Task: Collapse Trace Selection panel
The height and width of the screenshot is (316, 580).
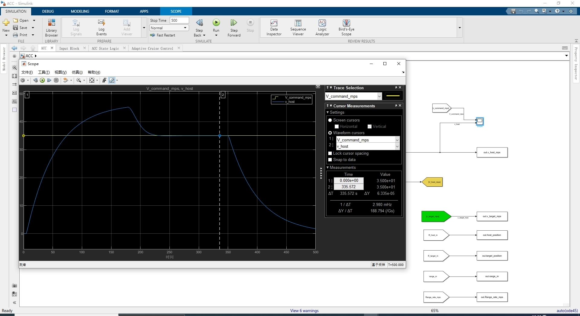Action: click(x=331, y=88)
